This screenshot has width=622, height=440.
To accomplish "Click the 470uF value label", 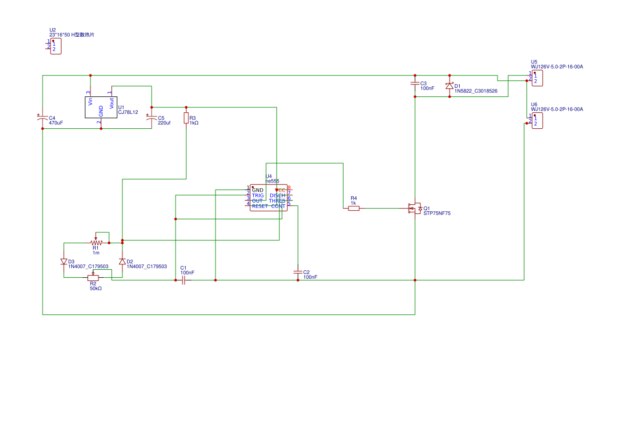I will pyautogui.click(x=56, y=123).
